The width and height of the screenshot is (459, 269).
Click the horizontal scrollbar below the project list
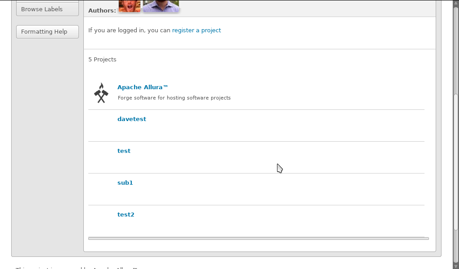(258, 239)
